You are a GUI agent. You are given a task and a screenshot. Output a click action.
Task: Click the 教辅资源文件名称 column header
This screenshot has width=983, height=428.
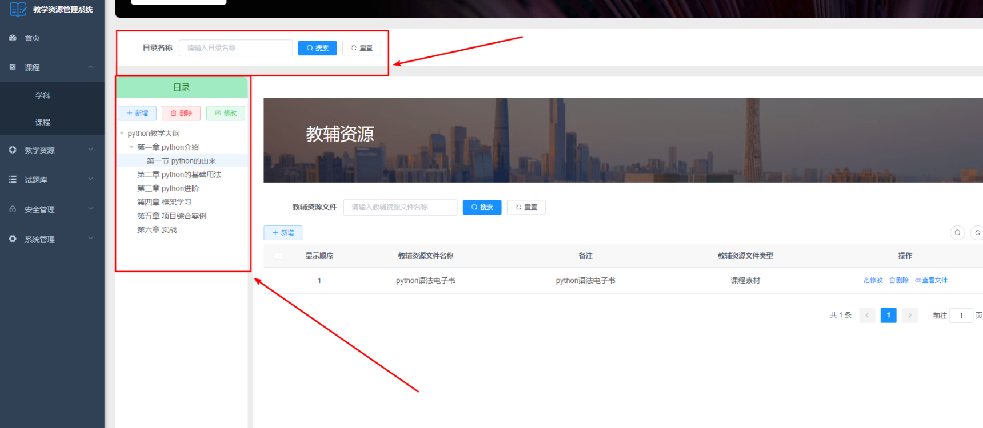tap(426, 256)
